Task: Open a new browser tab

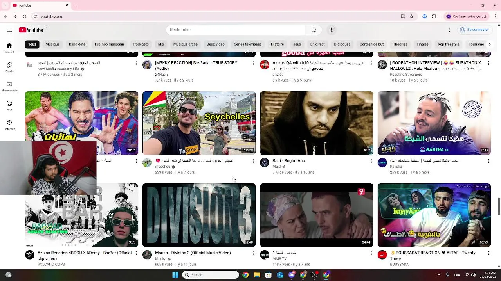Action: coord(76,5)
